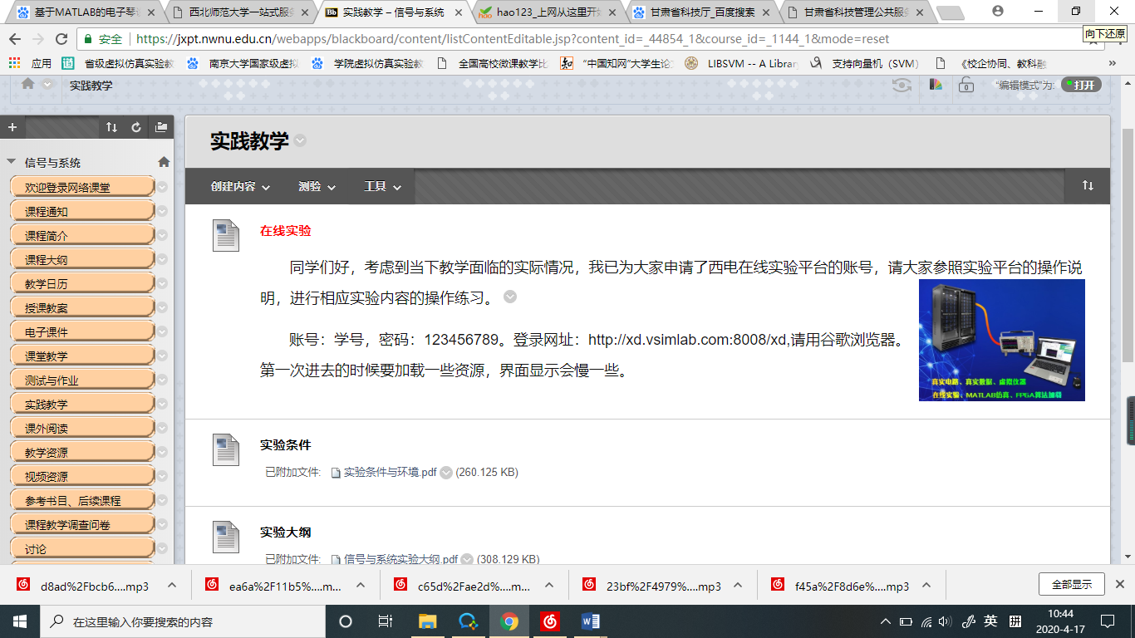Viewport: 1135px width, 638px height.
Task: Collapse the 信号与系统 course menu
Action: tap(12, 162)
